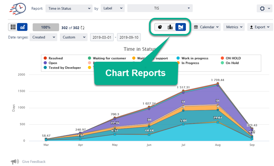Click the start date field 2019-03-01

(x=102, y=37)
